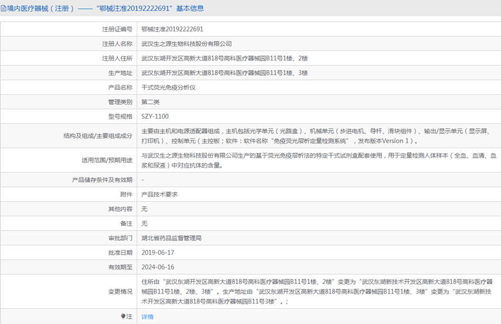Click the 注册证编号 label cell

click(x=117, y=29)
